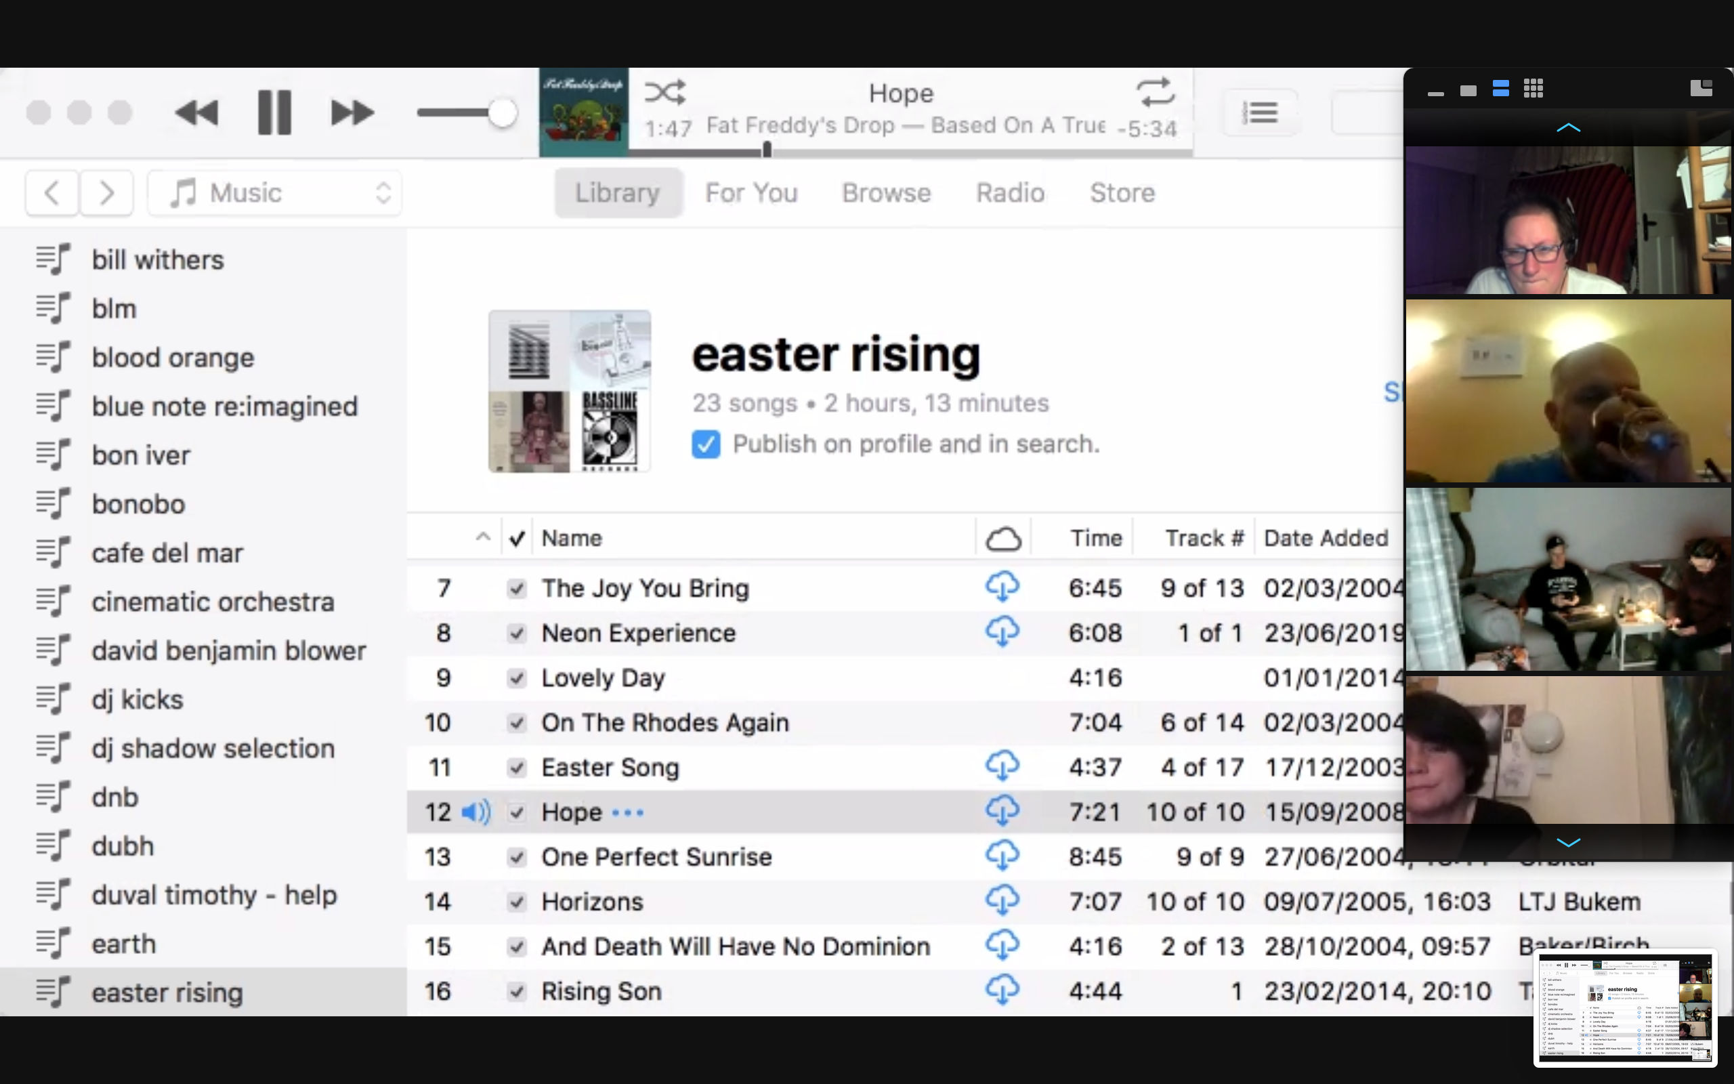Open the more options dots beside Hope
The width and height of the screenshot is (1734, 1084).
click(628, 813)
